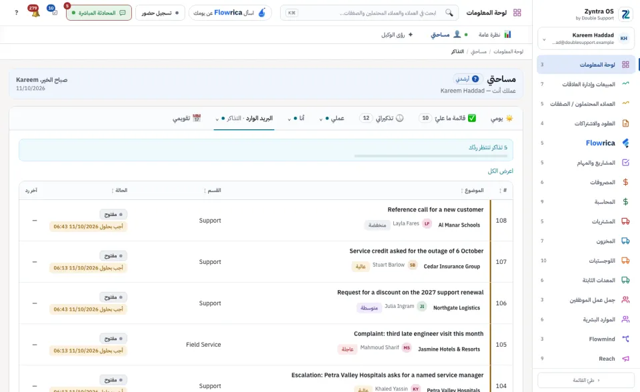Open Sales and CRM sidebar icon
The width and height of the screenshot is (640, 392).
tap(625, 84)
